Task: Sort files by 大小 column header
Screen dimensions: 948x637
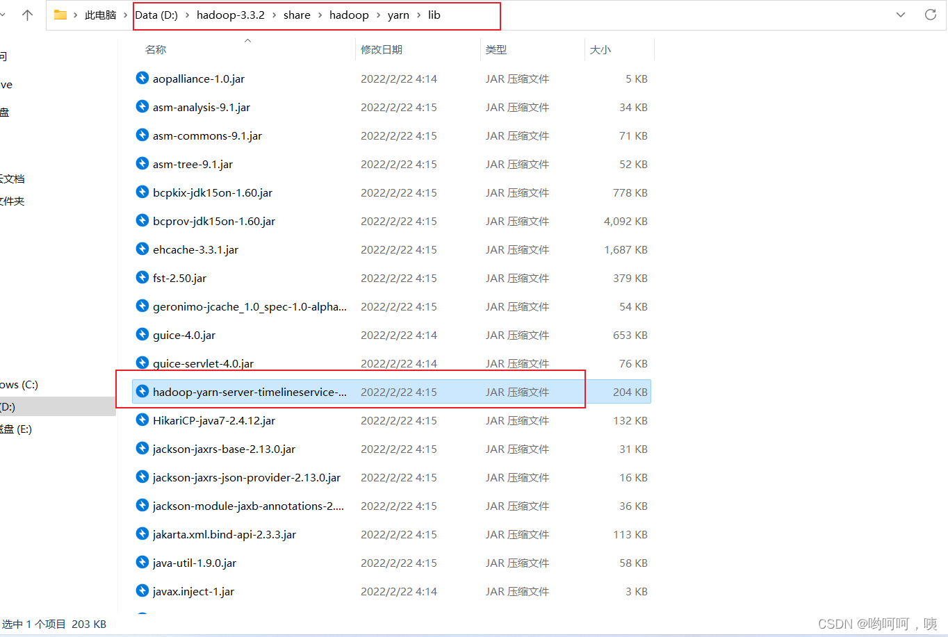Action: pyautogui.click(x=600, y=49)
